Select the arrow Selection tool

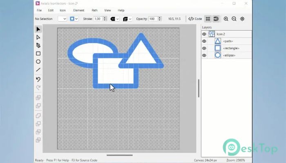38,29
